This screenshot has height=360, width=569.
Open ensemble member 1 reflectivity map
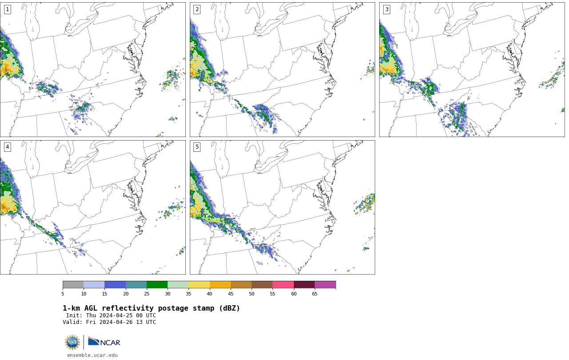point(92,69)
